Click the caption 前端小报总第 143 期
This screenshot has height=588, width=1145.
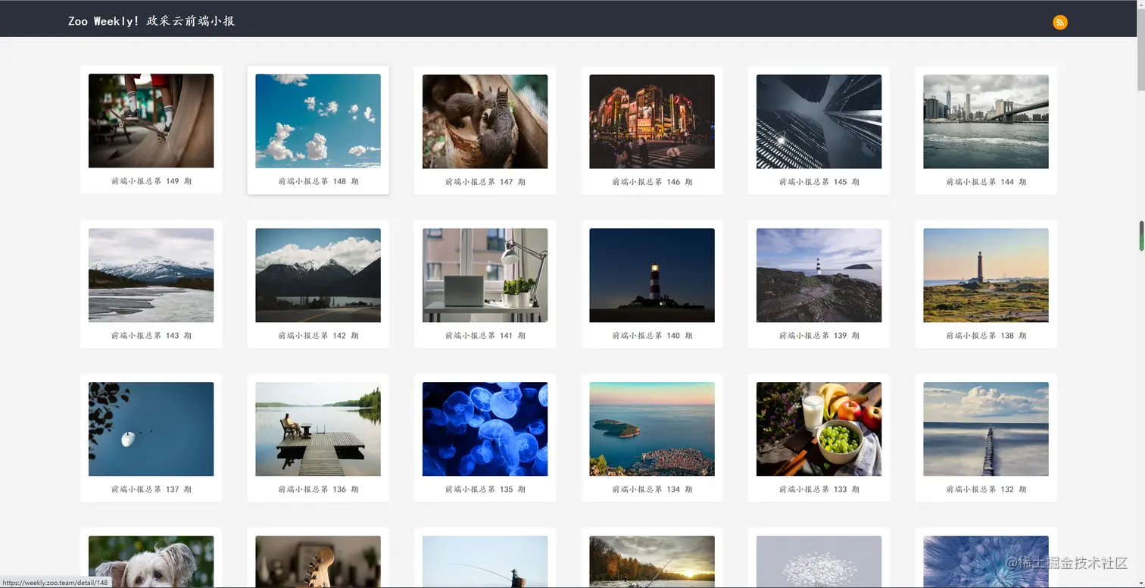(151, 336)
